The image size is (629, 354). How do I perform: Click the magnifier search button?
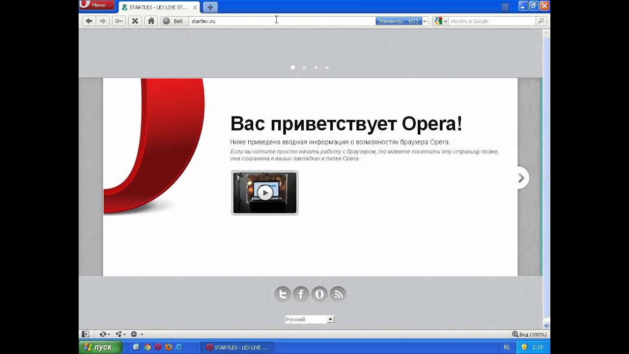(x=541, y=21)
